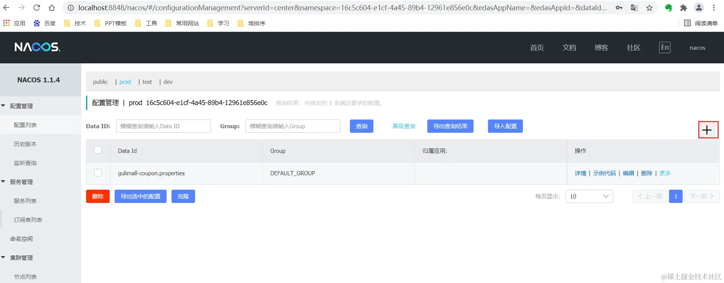Open the browser home page icon

pos(52,8)
